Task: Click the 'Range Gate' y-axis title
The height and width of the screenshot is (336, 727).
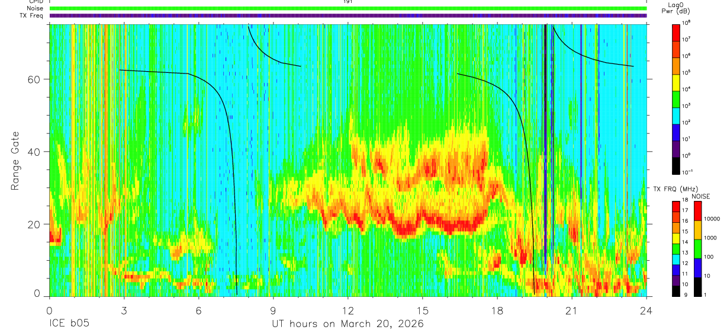Action: (15, 161)
